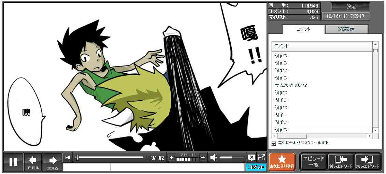386x174 pixels.
Task: Add to favorites with star button
Action: pos(282,161)
